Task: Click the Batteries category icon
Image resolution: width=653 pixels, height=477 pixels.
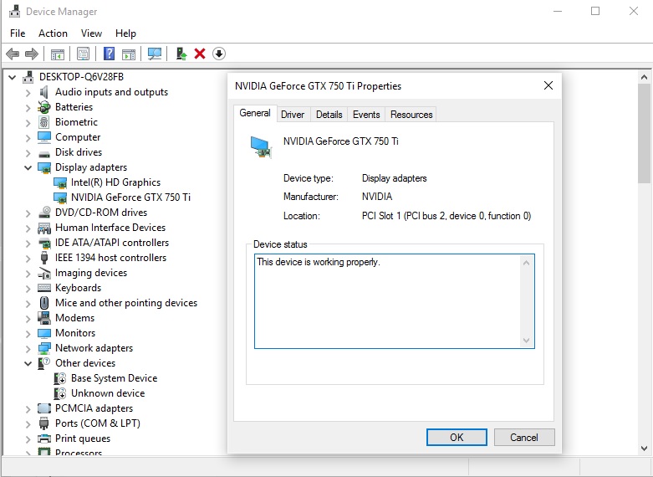Action: pos(44,107)
